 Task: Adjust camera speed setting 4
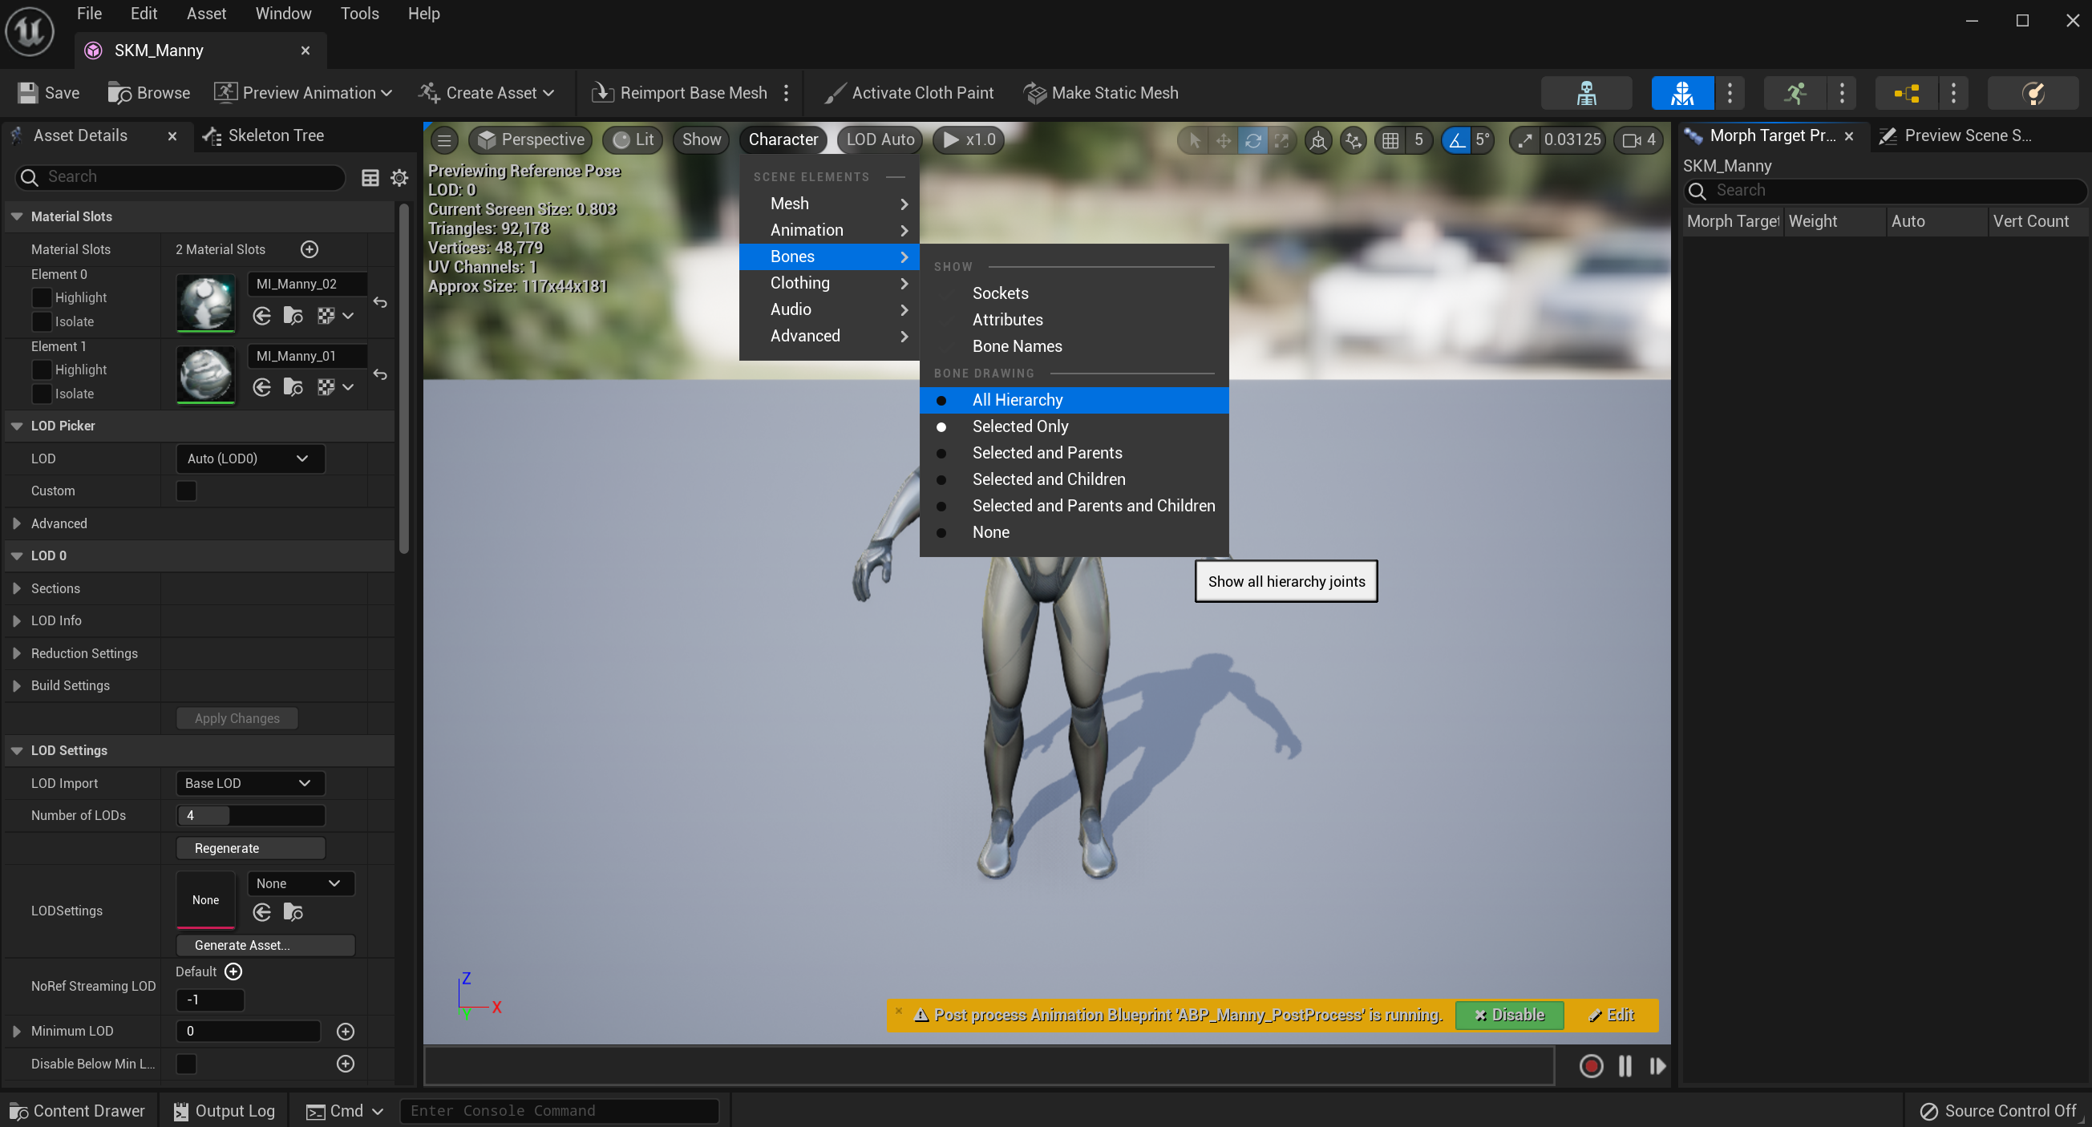coord(1639,139)
